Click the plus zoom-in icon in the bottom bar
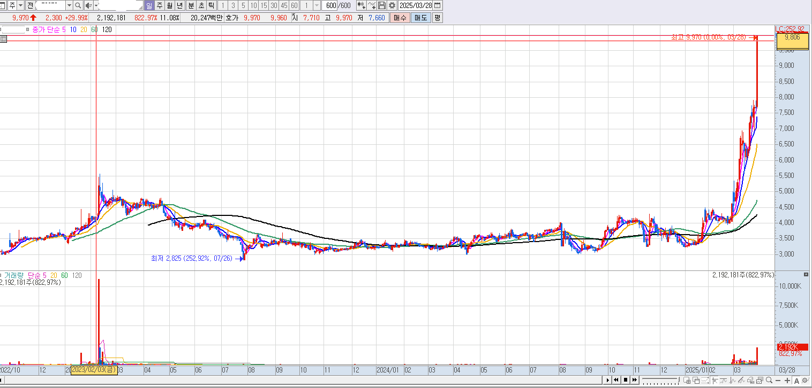The height and width of the screenshot is (388, 812). click(787, 381)
